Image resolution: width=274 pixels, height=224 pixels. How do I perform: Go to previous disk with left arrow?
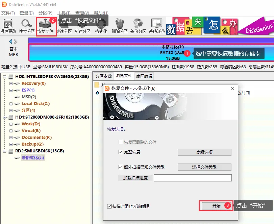10,42
